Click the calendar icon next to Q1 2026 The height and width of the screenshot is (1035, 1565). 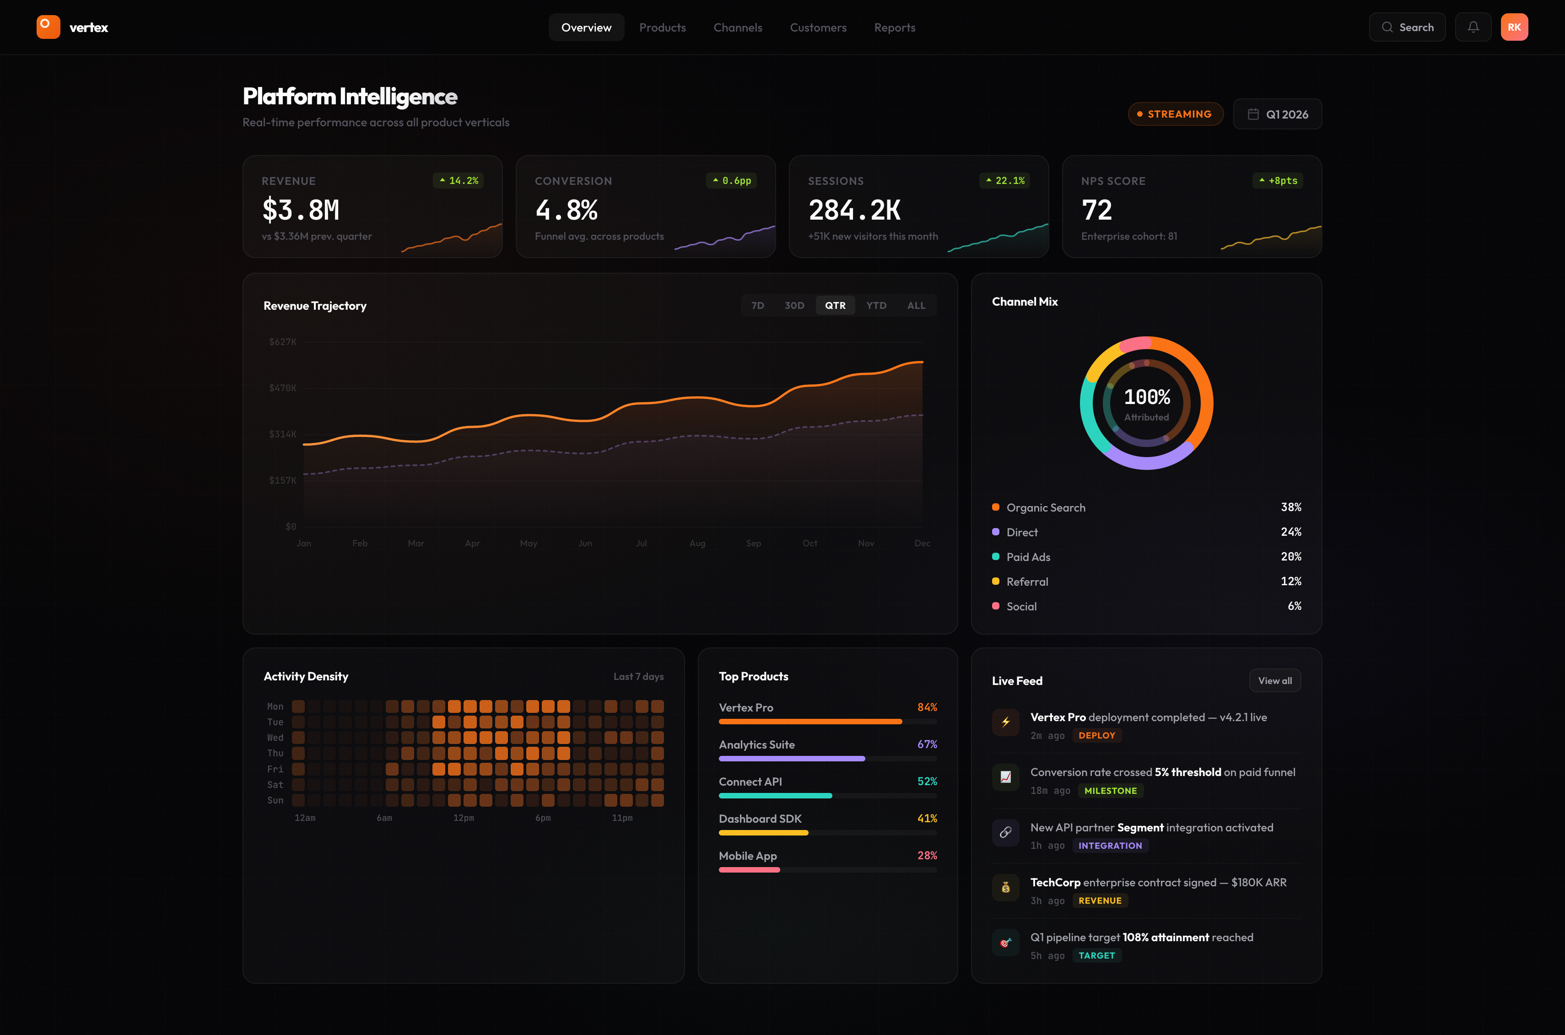pos(1253,113)
